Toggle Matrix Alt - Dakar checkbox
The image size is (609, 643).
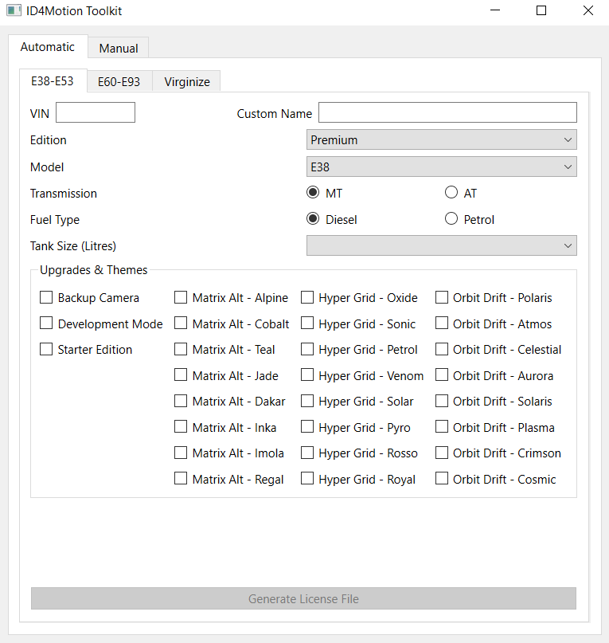[x=181, y=401]
